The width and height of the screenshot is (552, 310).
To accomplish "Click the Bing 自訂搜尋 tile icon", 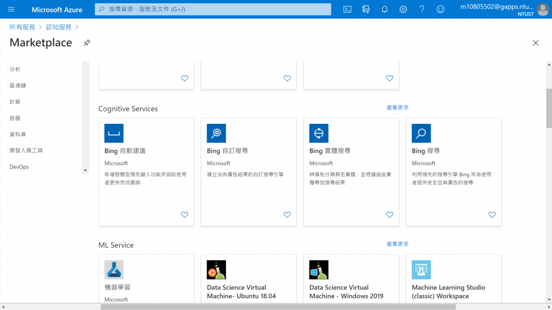I will pyautogui.click(x=216, y=133).
